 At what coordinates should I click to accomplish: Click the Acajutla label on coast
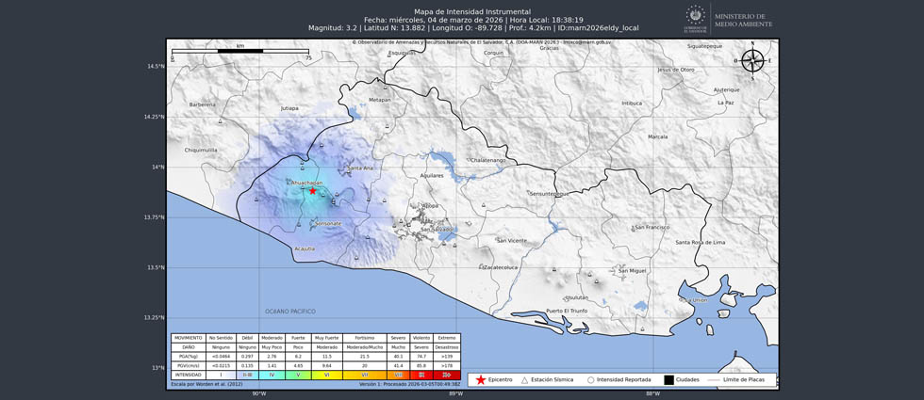tap(305, 248)
